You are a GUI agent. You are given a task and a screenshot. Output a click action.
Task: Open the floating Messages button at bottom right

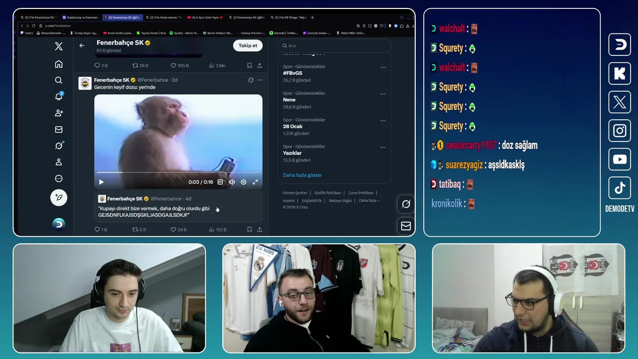point(406,226)
